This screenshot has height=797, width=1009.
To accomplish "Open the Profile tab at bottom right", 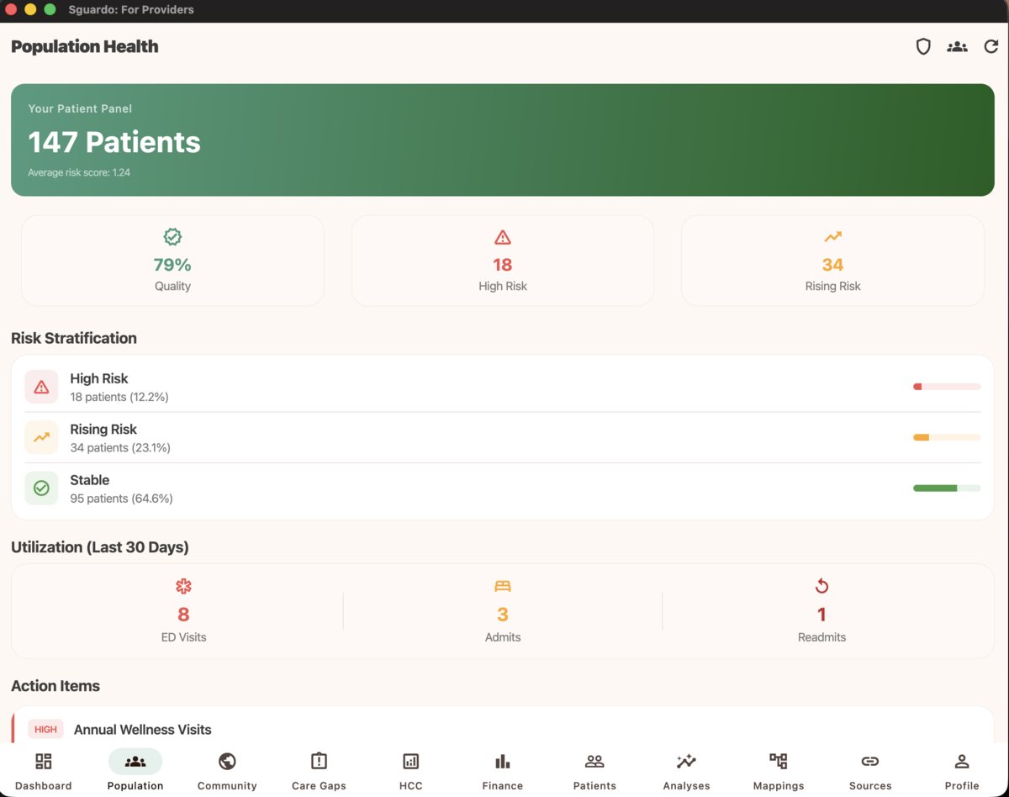I will tap(962, 769).
